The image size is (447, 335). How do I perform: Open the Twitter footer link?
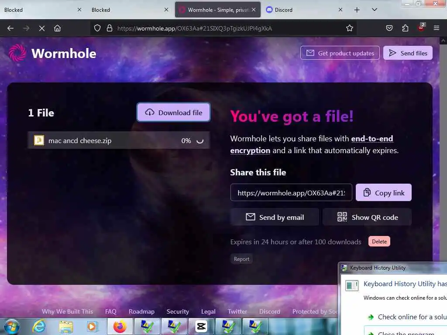point(237,311)
